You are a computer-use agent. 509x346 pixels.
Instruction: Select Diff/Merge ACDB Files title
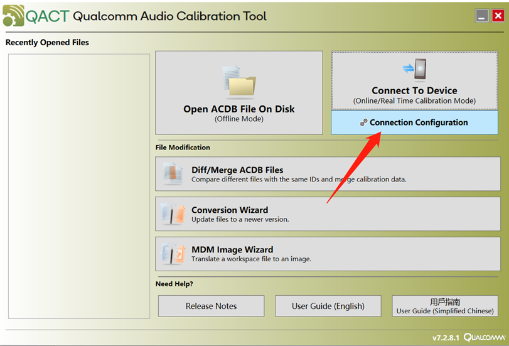coord(237,170)
